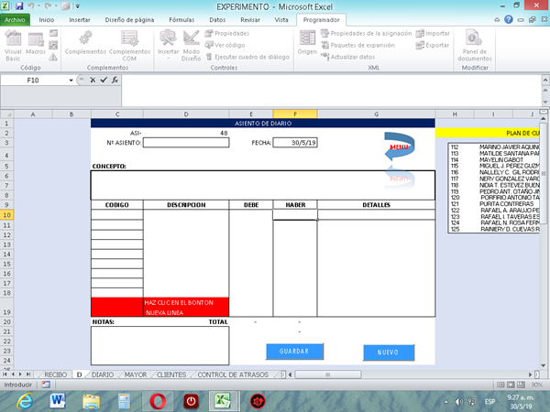
Task: Open Opera browser from taskbar
Action: point(158,401)
